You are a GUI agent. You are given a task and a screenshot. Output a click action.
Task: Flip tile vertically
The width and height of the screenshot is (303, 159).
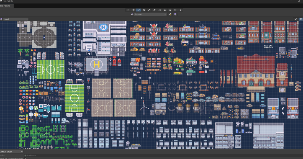(x=180, y=10)
